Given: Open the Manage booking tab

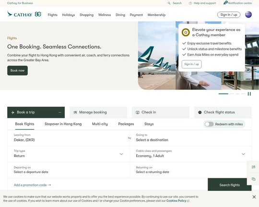Looking at the screenshot, I should point(98,113).
